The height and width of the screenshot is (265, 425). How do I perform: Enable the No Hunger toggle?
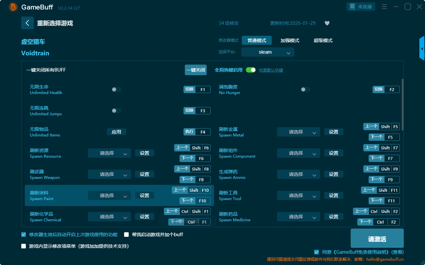coord(306,89)
